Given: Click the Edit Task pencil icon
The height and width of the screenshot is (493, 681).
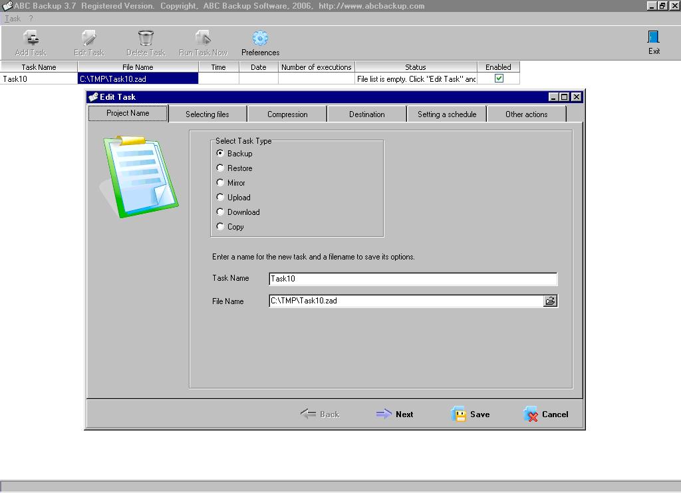Looking at the screenshot, I should point(88,38).
